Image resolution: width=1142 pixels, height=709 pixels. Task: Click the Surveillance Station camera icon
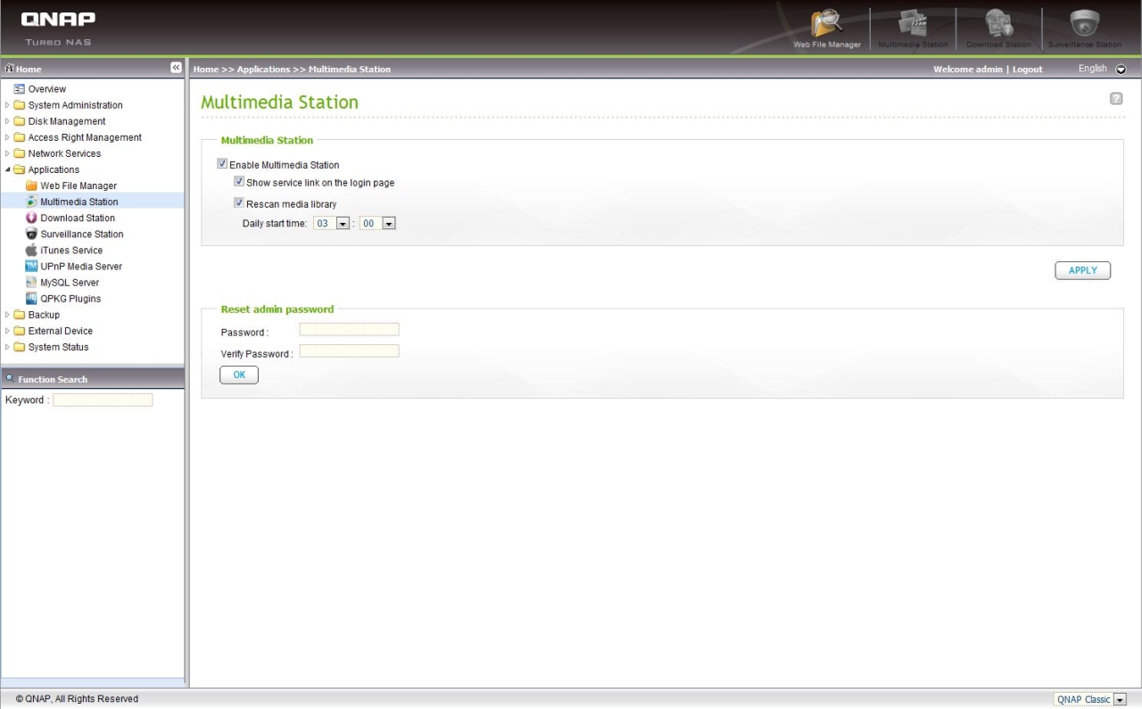coord(31,234)
